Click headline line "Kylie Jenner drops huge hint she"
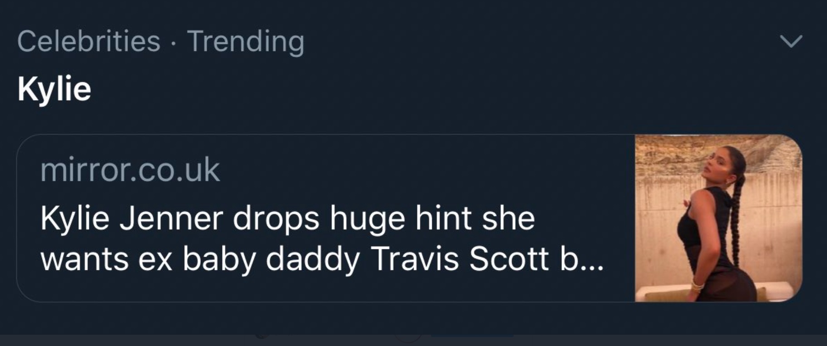 (x=287, y=219)
